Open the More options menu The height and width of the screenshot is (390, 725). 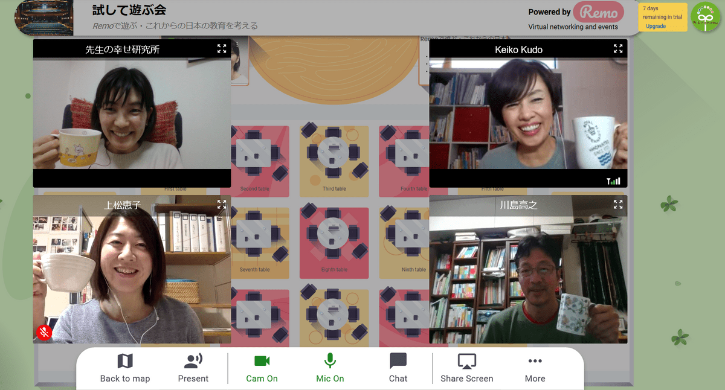535,368
